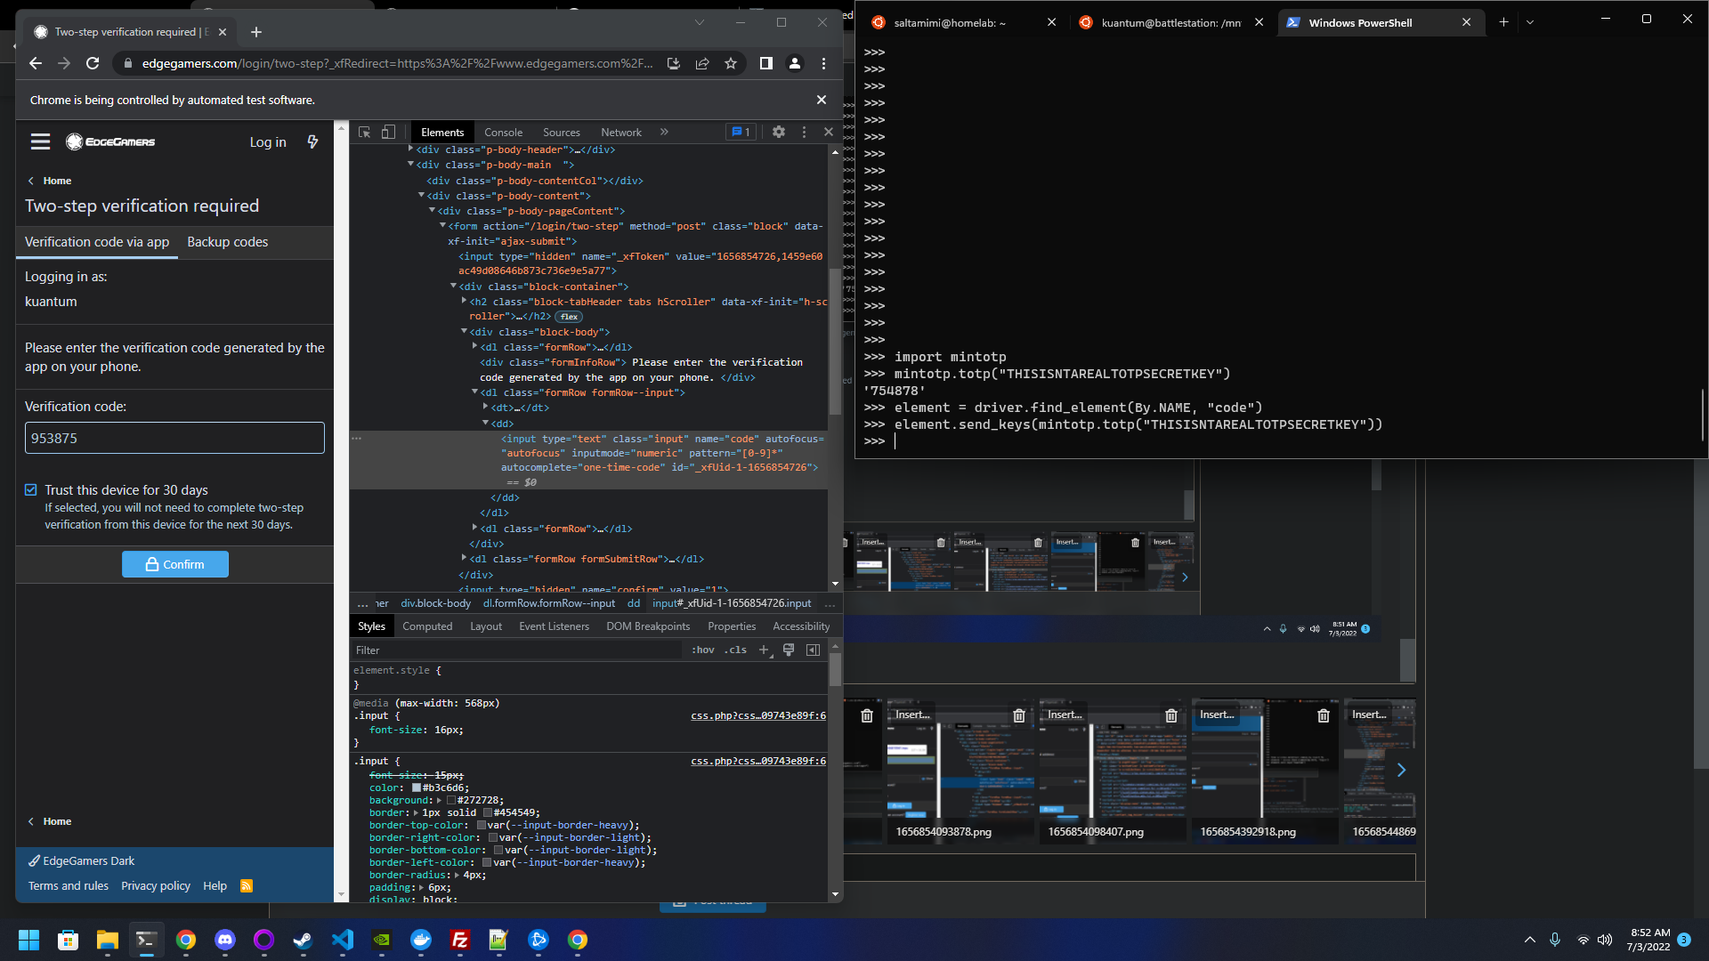
Task: Click the RSS feed icon in the footer
Action: pyautogui.click(x=247, y=885)
